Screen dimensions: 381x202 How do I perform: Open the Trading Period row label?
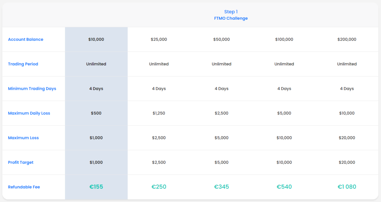point(23,64)
